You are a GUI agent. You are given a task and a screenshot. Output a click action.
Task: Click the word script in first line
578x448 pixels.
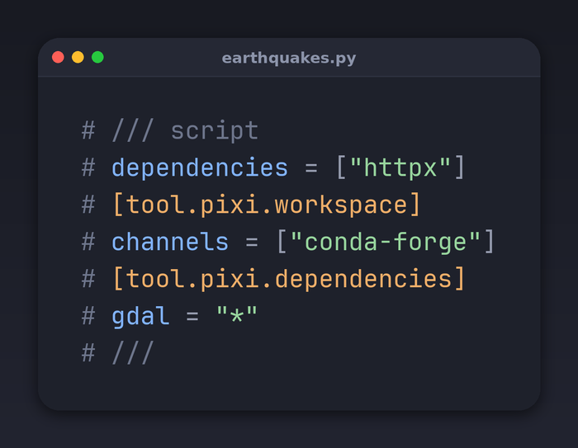[215, 131]
